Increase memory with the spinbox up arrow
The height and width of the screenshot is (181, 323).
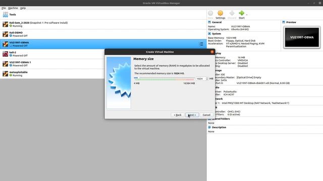pyautogui.click(x=207, y=78)
